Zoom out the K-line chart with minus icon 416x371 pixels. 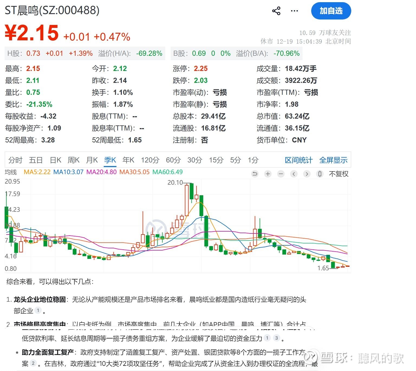281,174
